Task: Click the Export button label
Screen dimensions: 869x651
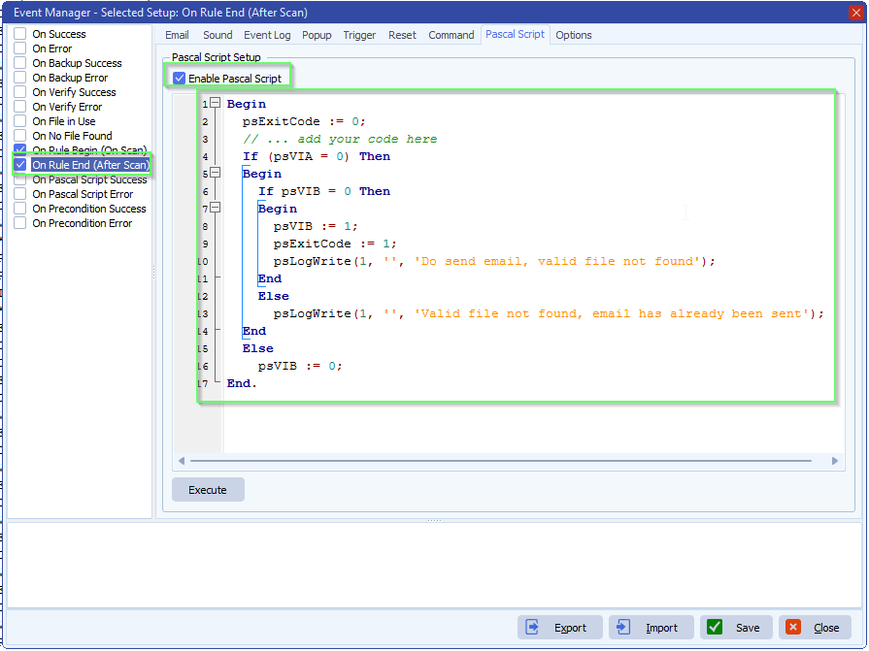Action: click(x=570, y=628)
